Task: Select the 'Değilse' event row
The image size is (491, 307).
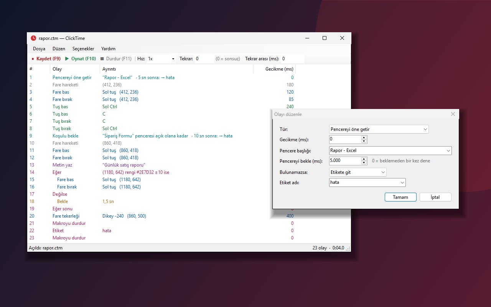Action: [x=150, y=194]
